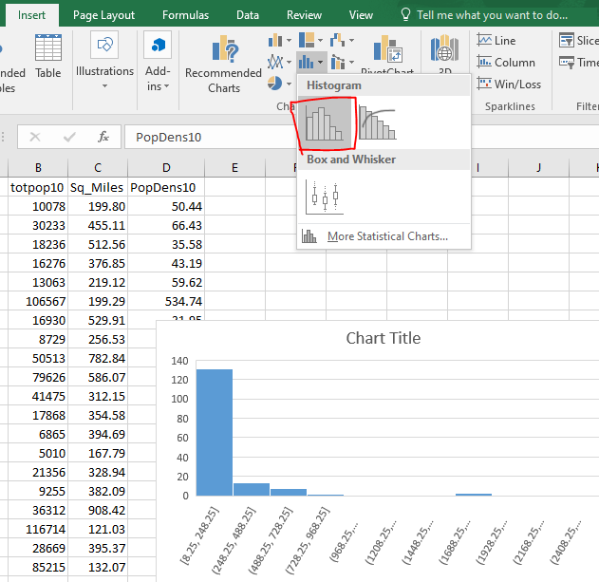
Task: Select the Chart Title text
Action: (383, 338)
